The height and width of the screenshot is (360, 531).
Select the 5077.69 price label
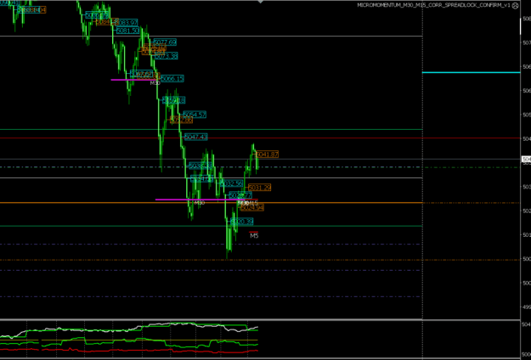click(x=165, y=42)
